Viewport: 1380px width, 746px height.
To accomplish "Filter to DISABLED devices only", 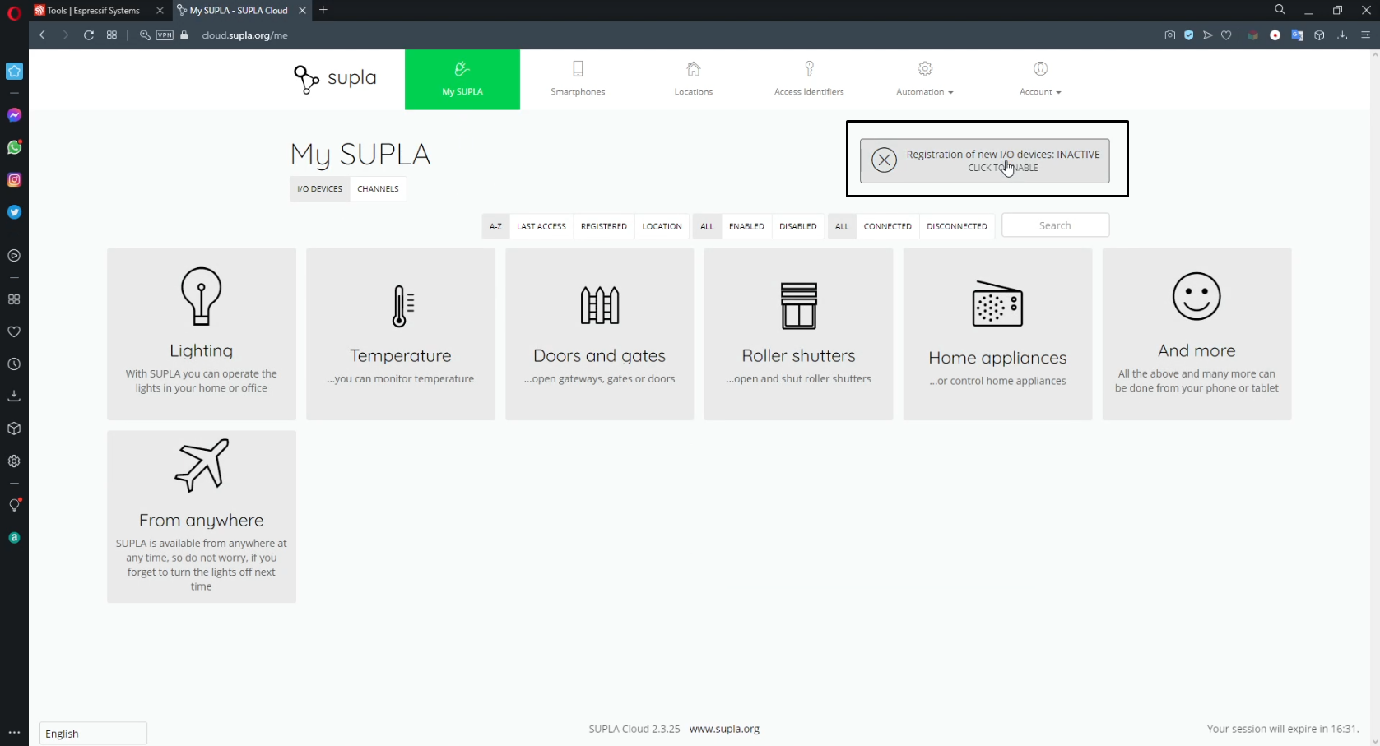I will [x=798, y=226].
